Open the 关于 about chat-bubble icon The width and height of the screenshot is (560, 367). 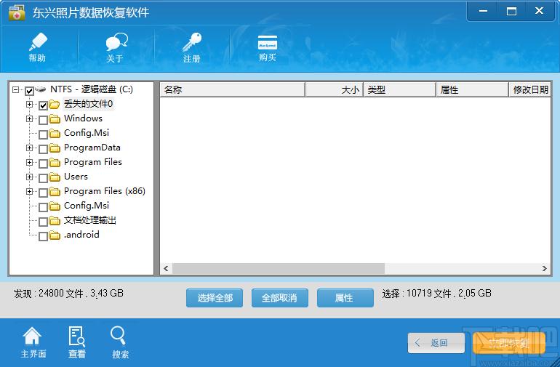[x=116, y=48]
